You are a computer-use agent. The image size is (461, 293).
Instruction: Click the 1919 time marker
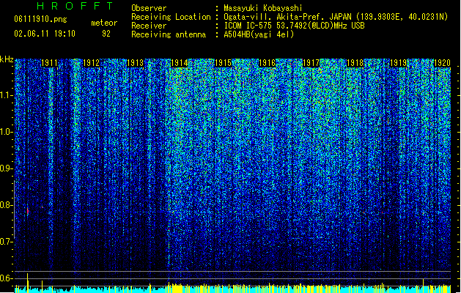tap(398, 63)
